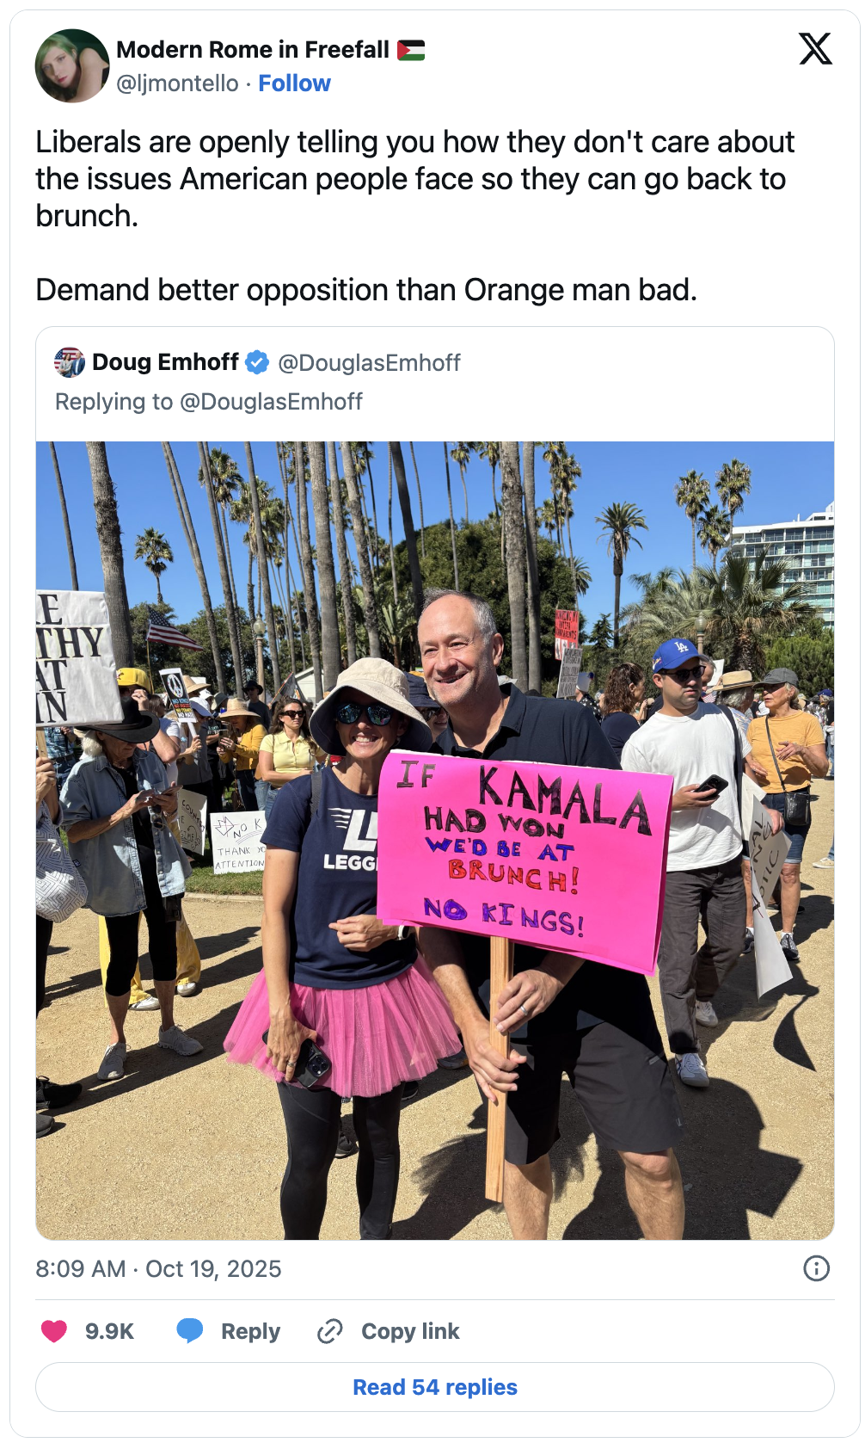
Task: Read 54 replies button
Action: coord(435,1387)
